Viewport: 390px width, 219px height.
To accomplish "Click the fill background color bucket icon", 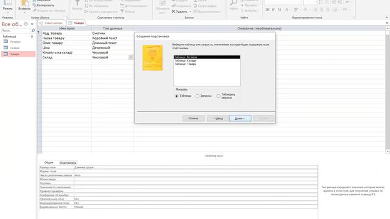I will (305, 10).
